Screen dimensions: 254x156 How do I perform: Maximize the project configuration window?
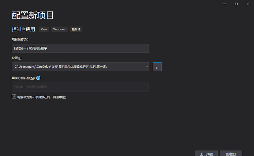[236, 4]
